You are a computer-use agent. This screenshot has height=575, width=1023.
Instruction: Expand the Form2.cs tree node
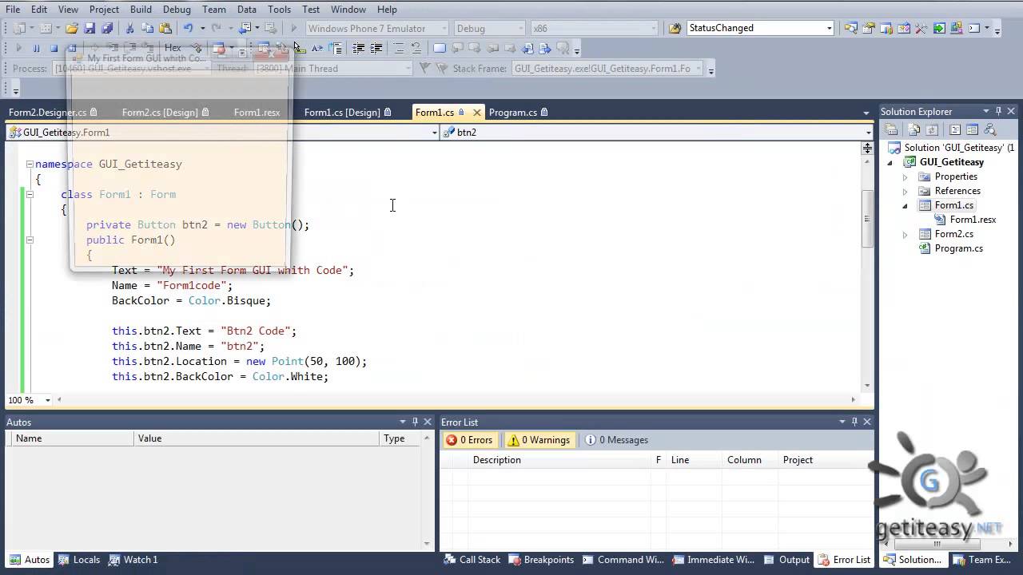(905, 234)
